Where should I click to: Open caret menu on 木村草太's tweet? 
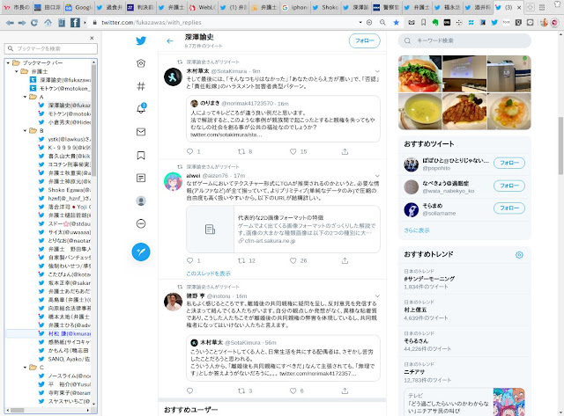pyautogui.click(x=377, y=71)
